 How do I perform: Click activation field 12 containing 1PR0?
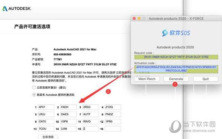[113, 122]
